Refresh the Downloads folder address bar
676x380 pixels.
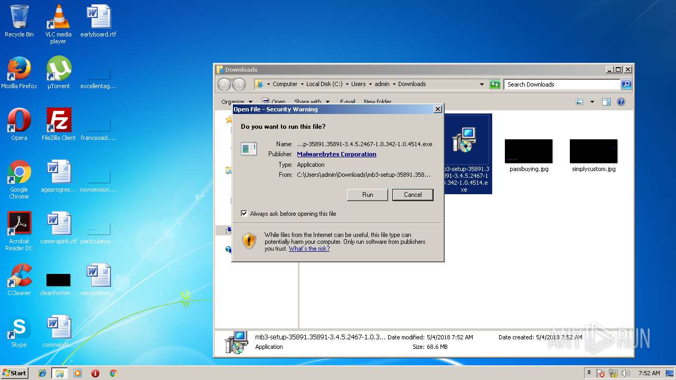pos(495,84)
